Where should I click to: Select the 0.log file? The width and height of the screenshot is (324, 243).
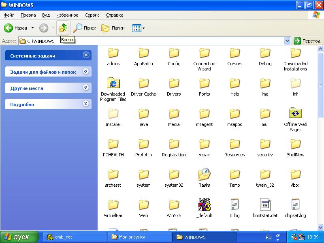click(x=234, y=208)
